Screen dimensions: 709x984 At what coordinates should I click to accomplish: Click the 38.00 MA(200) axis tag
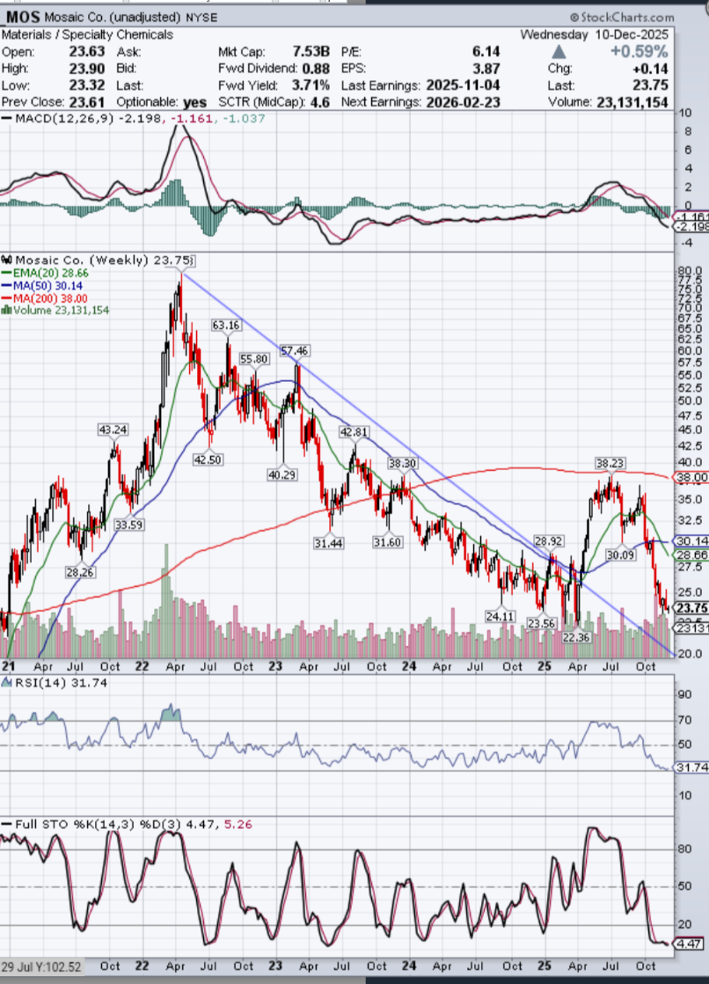tap(691, 478)
